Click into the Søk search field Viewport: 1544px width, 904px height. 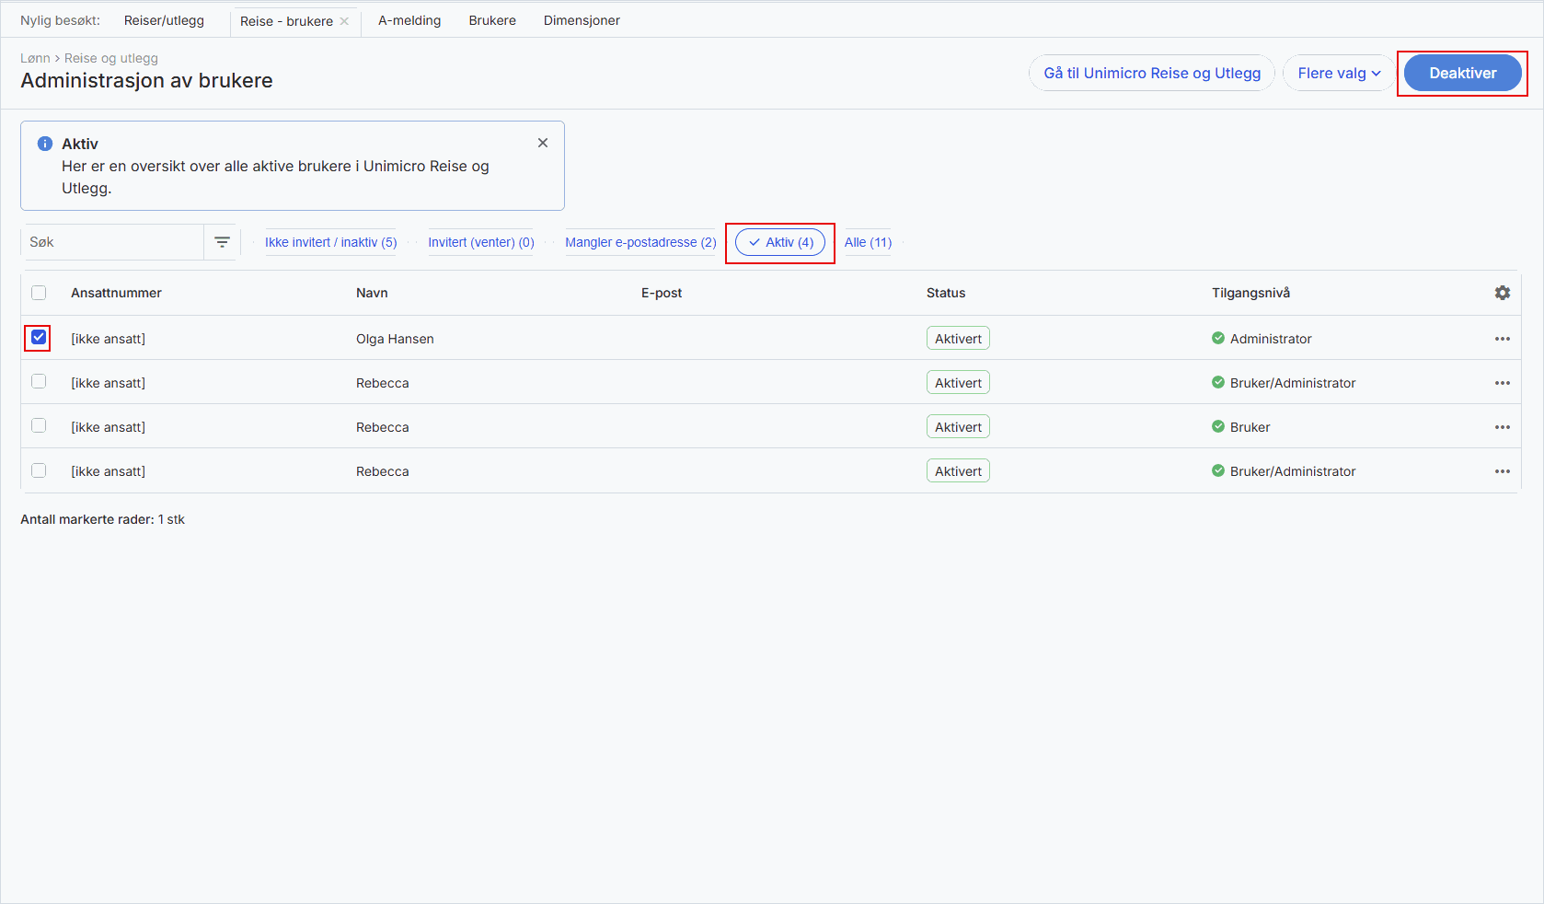pyautogui.click(x=112, y=242)
